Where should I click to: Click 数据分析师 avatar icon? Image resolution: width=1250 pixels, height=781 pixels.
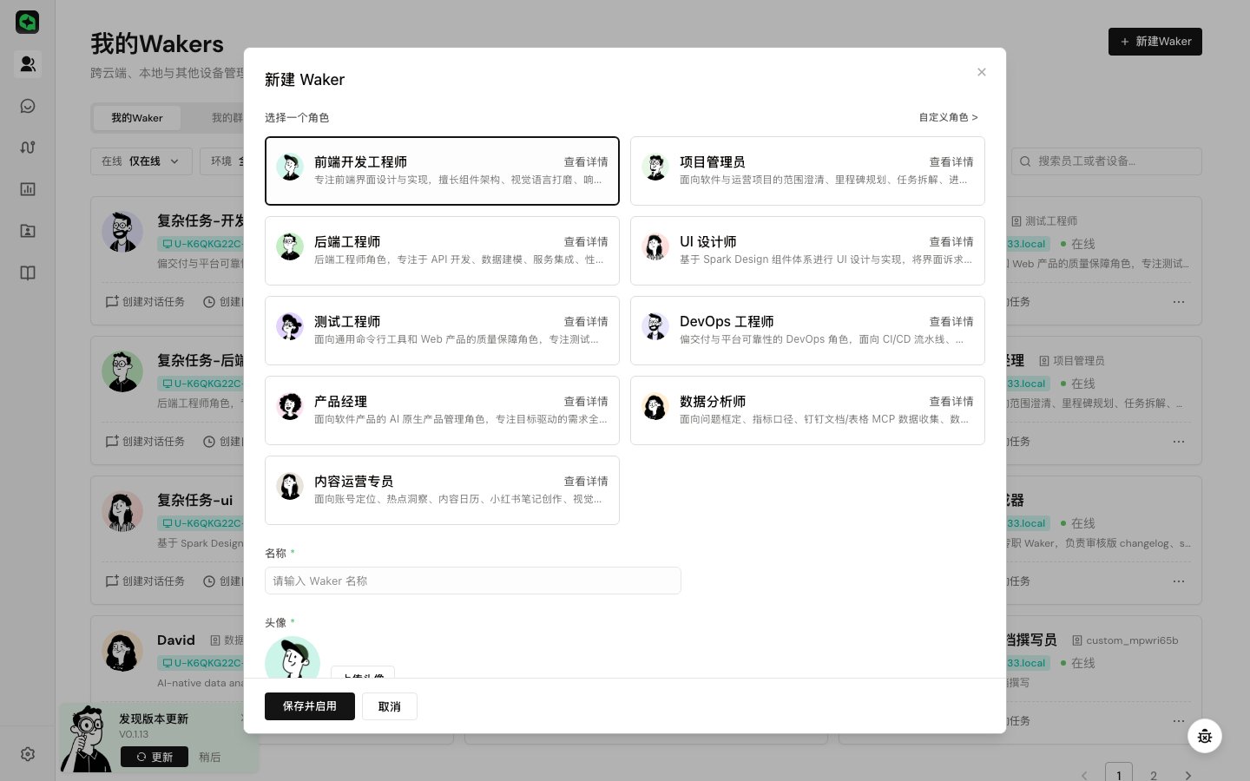[x=655, y=407]
